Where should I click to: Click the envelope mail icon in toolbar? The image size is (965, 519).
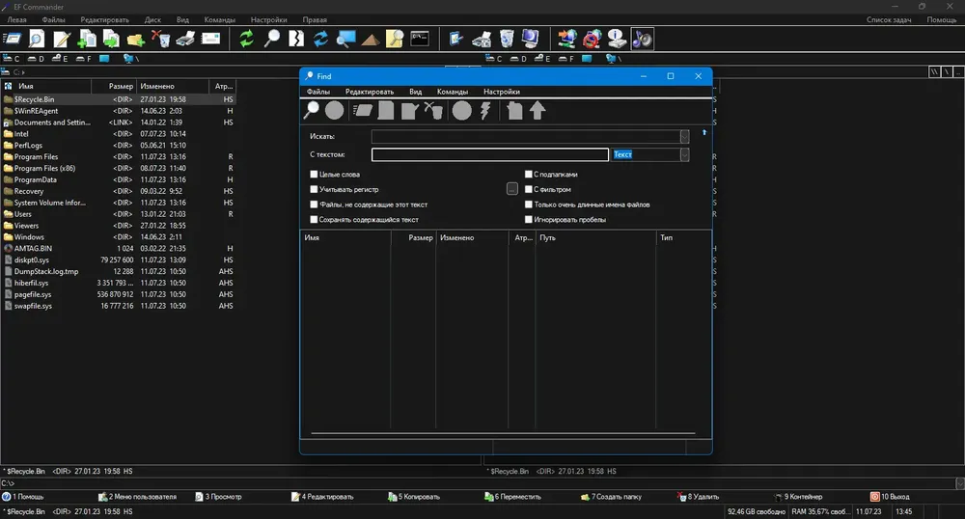pyautogui.click(x=210, y=39)
